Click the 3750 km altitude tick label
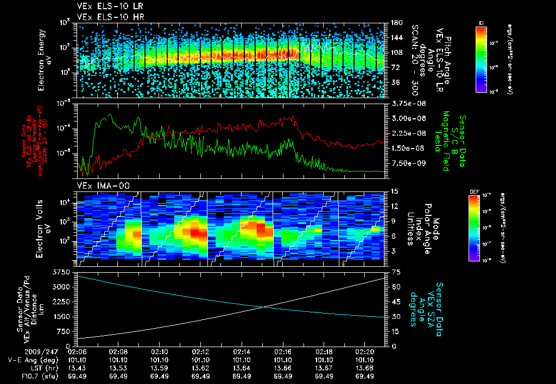 pos(61,272)
